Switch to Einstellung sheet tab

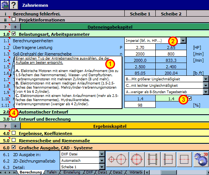pyautogui.click(x=72, y=172)
